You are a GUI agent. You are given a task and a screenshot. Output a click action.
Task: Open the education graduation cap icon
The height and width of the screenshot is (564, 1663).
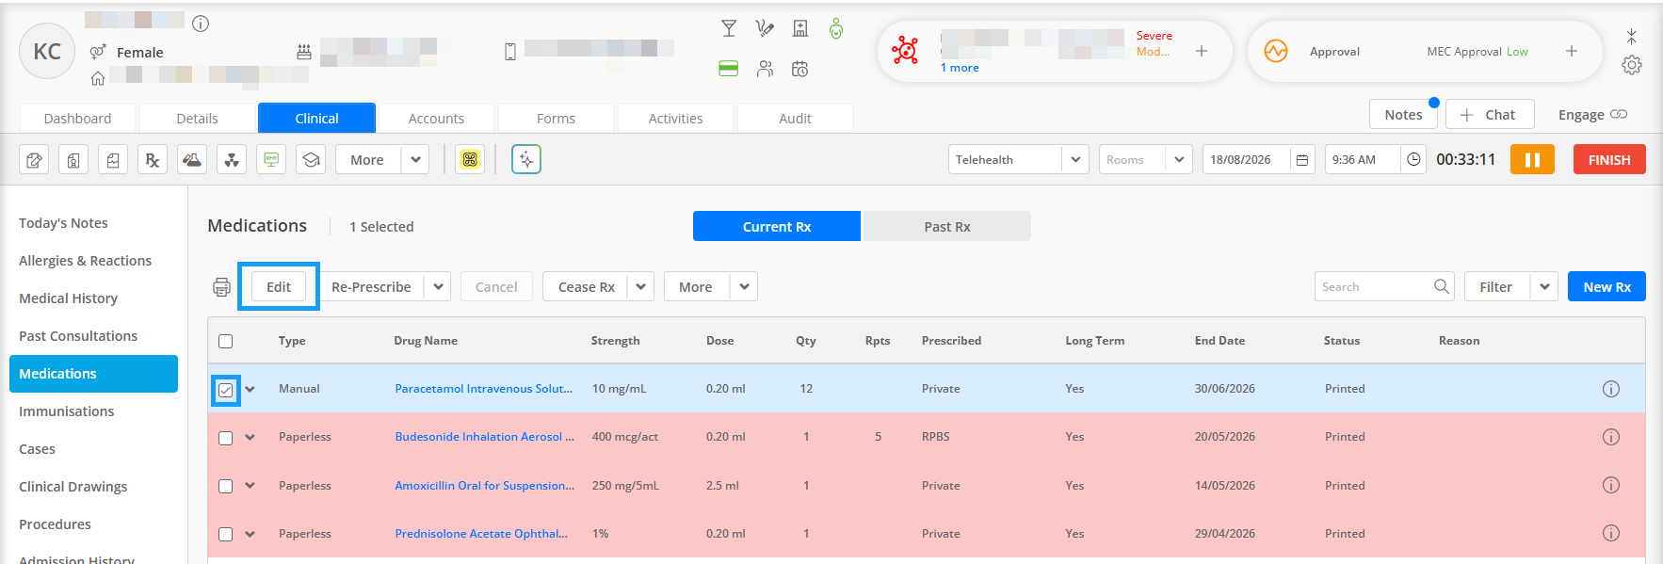coord(311,160)
